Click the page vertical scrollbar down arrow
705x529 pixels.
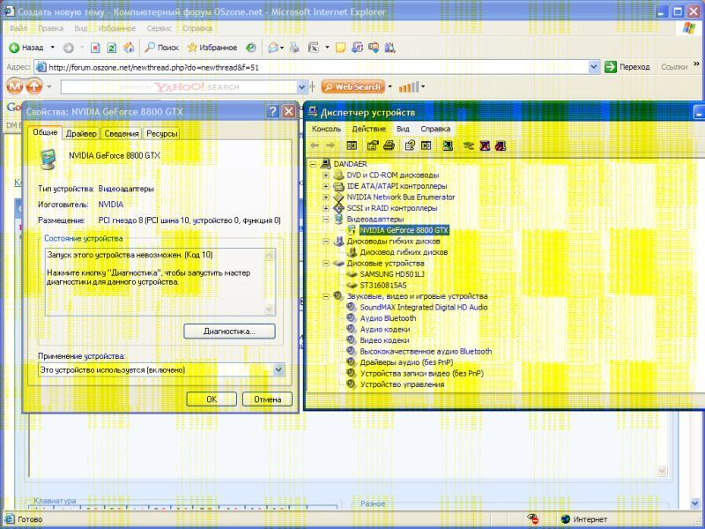[695, 503]
